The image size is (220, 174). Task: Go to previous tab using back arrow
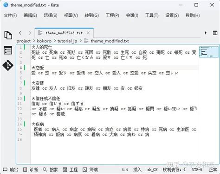[20, 33]
